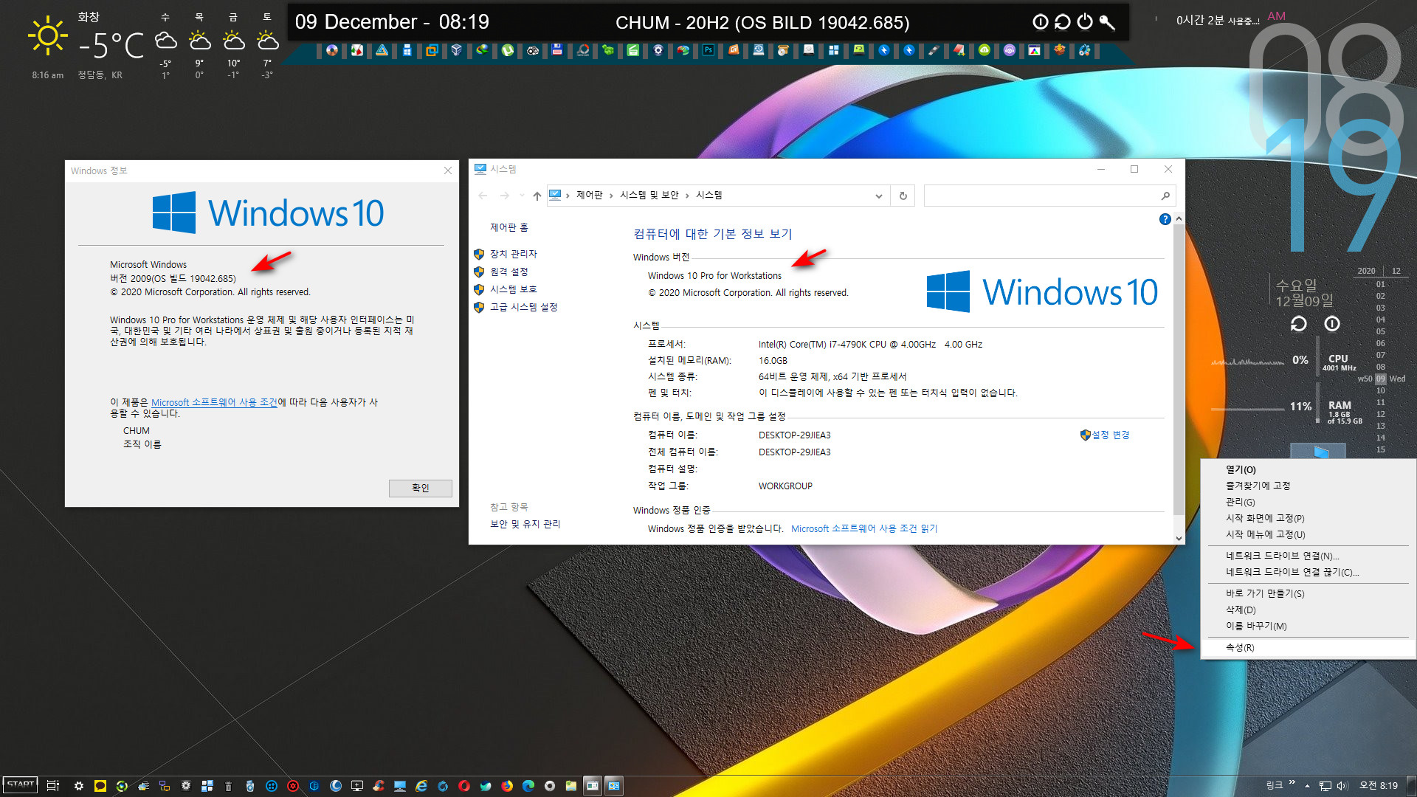
Task: Click the 시스템 및 보안 breadcrumb
Action: click(649, 195)
